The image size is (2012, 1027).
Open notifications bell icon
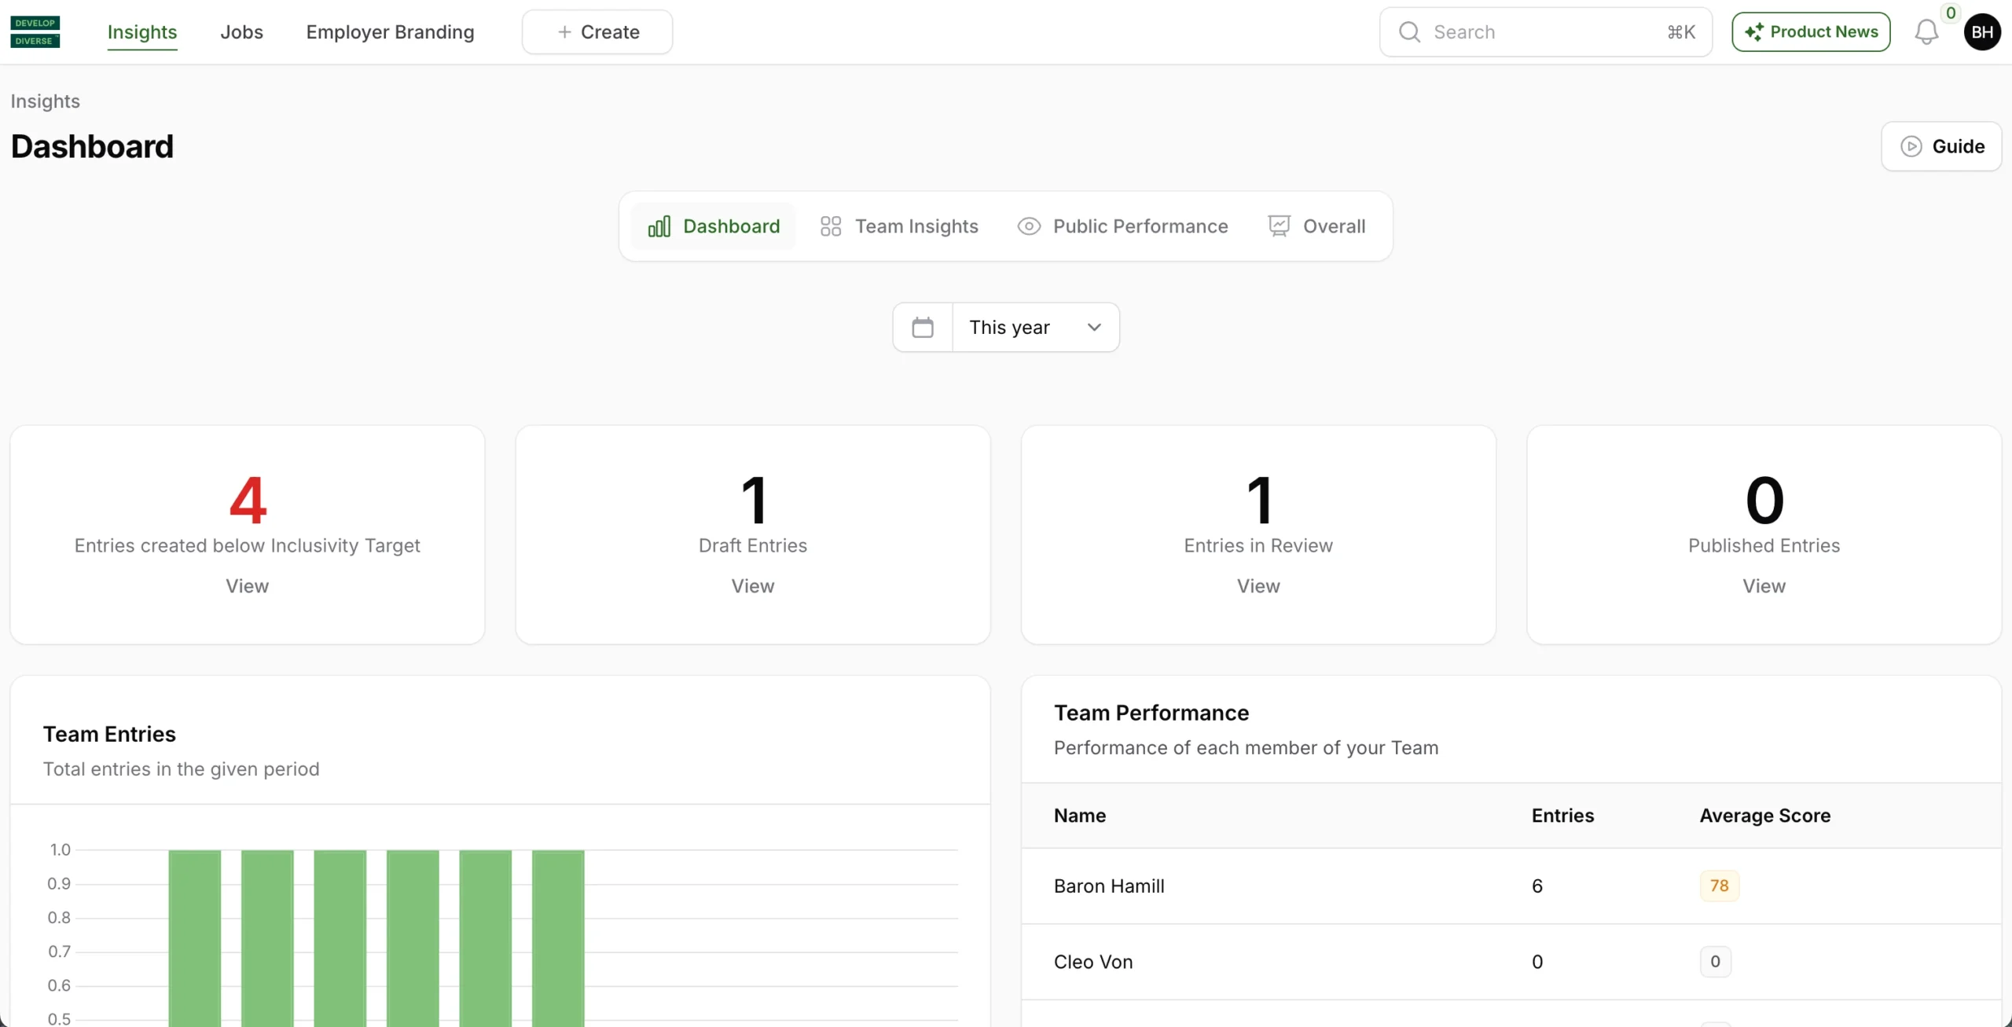click(x=1926, y=32)
